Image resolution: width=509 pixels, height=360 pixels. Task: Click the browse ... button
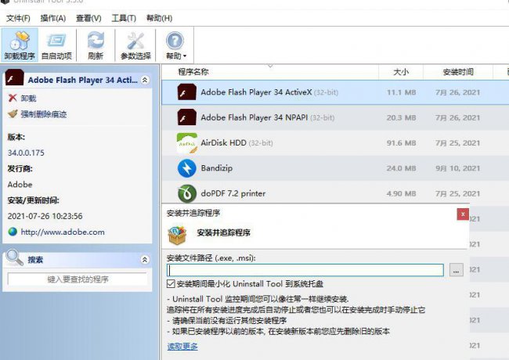(x=456, y=270)
